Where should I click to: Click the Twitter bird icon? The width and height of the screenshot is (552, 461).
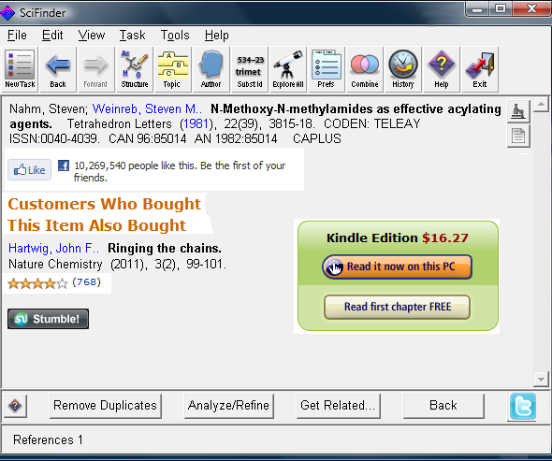tap(523, 406)
